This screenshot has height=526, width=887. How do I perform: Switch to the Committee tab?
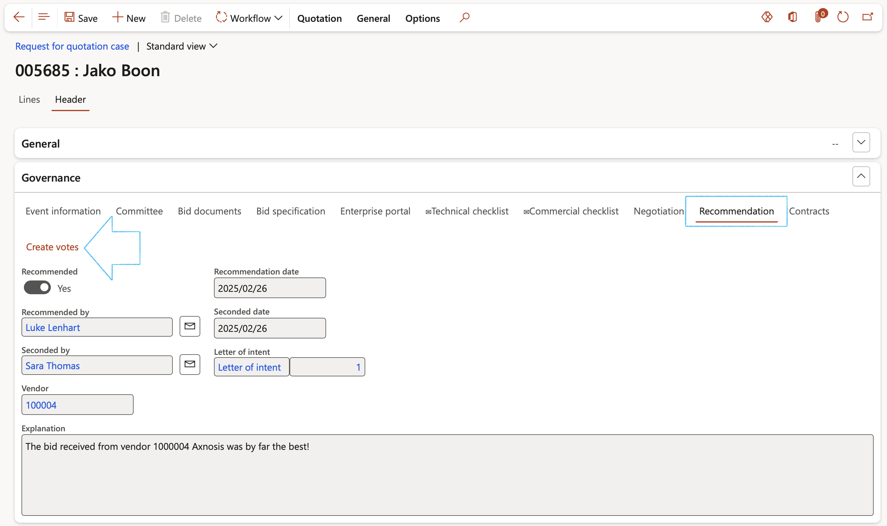(139, 211)
